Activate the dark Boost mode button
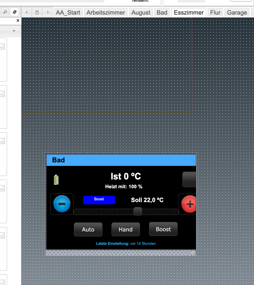254x285 pixels. tap(163, 229)
